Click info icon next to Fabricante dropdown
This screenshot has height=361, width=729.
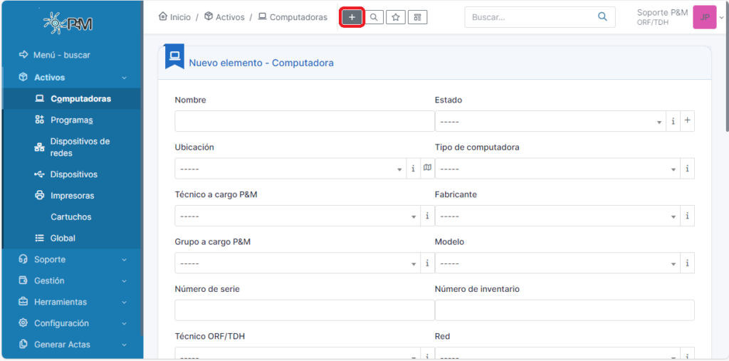click(687, 216)
